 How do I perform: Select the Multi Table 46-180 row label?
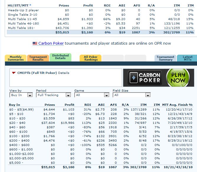coord(23,23)
